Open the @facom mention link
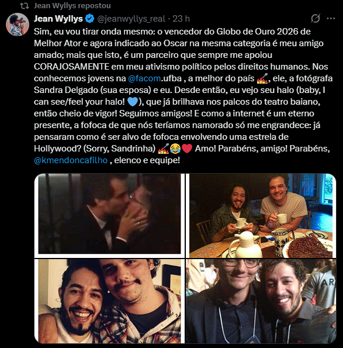This screenshot has width=343, height=348. pos(144,78)
